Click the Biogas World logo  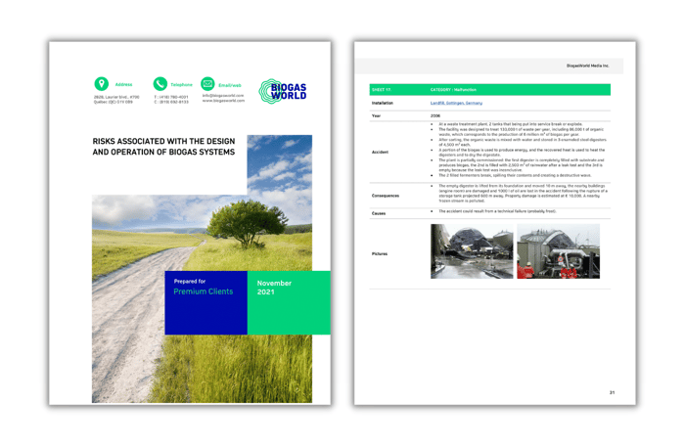pyautogui.click(x=283, y=92)
